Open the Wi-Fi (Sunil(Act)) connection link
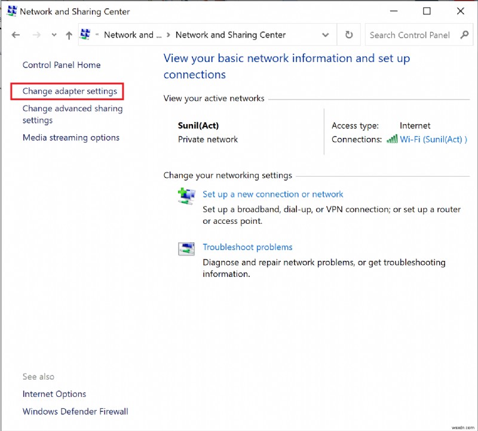 coord(433,140)
